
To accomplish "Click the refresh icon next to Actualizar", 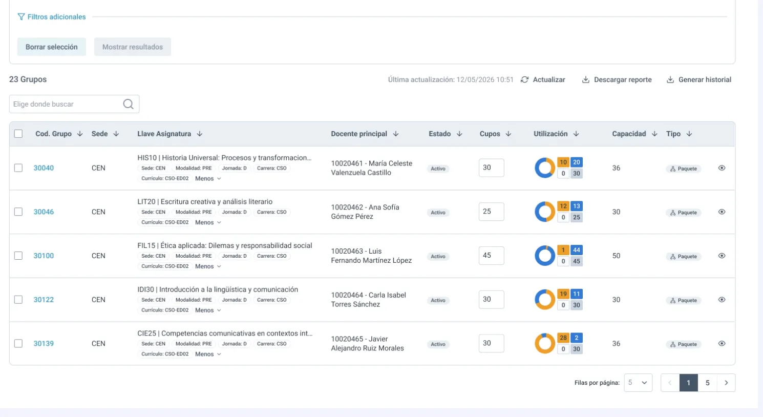I will [524, 79].
